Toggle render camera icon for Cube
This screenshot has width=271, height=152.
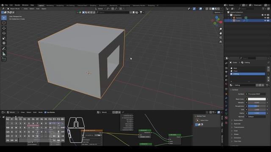[x=268, y=21]
